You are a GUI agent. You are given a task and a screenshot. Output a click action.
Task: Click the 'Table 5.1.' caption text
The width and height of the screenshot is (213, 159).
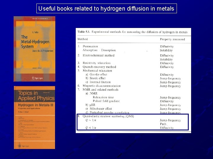point(84,32)
